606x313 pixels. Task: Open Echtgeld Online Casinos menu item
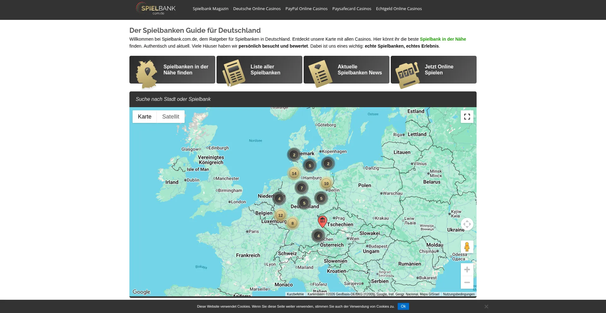click(399, 9)
